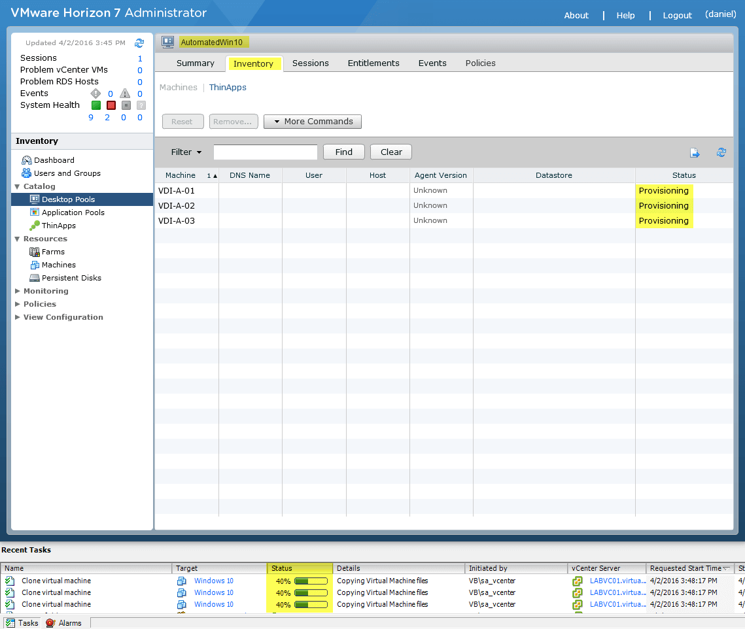
Task: Open the Entitlements tab
Action: tap(373, 63)
